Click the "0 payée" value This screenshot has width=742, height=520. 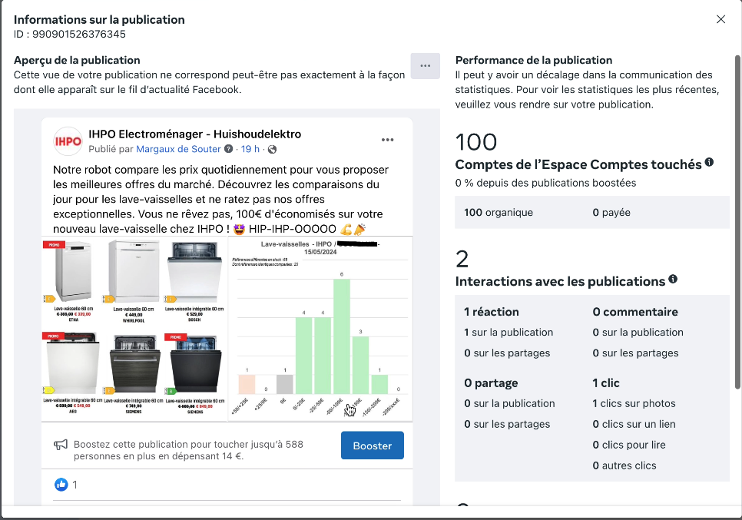[x=611, y=213]
